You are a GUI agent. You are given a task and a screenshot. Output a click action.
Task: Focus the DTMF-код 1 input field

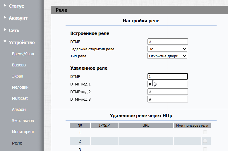pos(167,84)
